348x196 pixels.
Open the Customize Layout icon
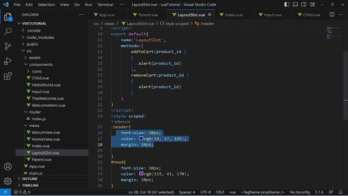312,4
